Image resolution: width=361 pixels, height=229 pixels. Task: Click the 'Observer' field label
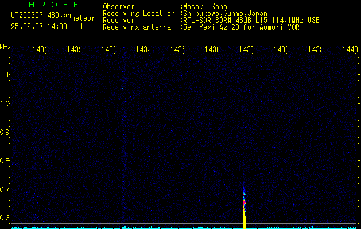[x=119, y=7]
